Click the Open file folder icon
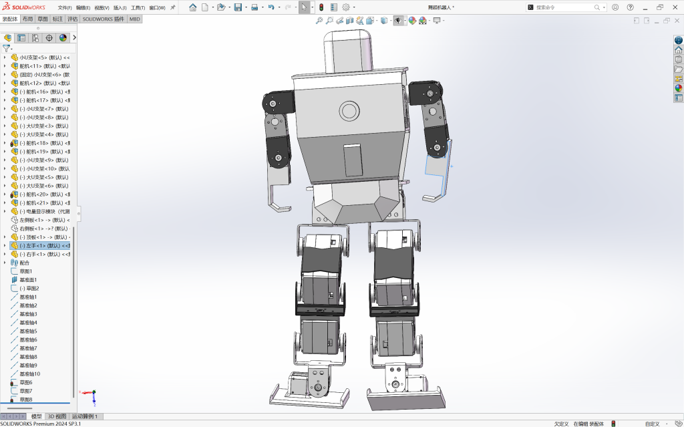The height and width of the screenshot is (427, 684). (220, 7)
